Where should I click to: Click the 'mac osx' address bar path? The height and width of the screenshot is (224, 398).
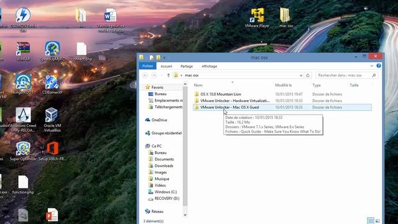(x=192, y=75)
